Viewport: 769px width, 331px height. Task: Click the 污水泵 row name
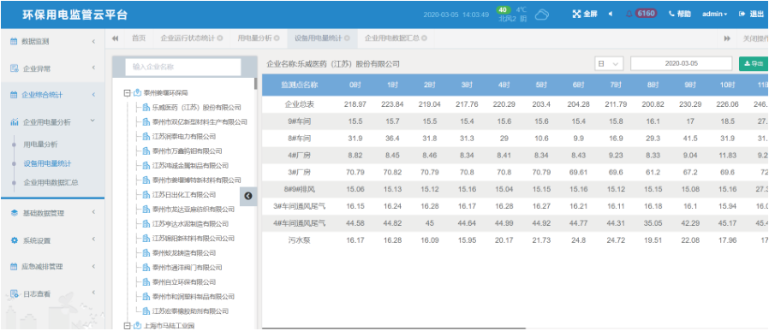pyautogui.click(x=299, y=240)
